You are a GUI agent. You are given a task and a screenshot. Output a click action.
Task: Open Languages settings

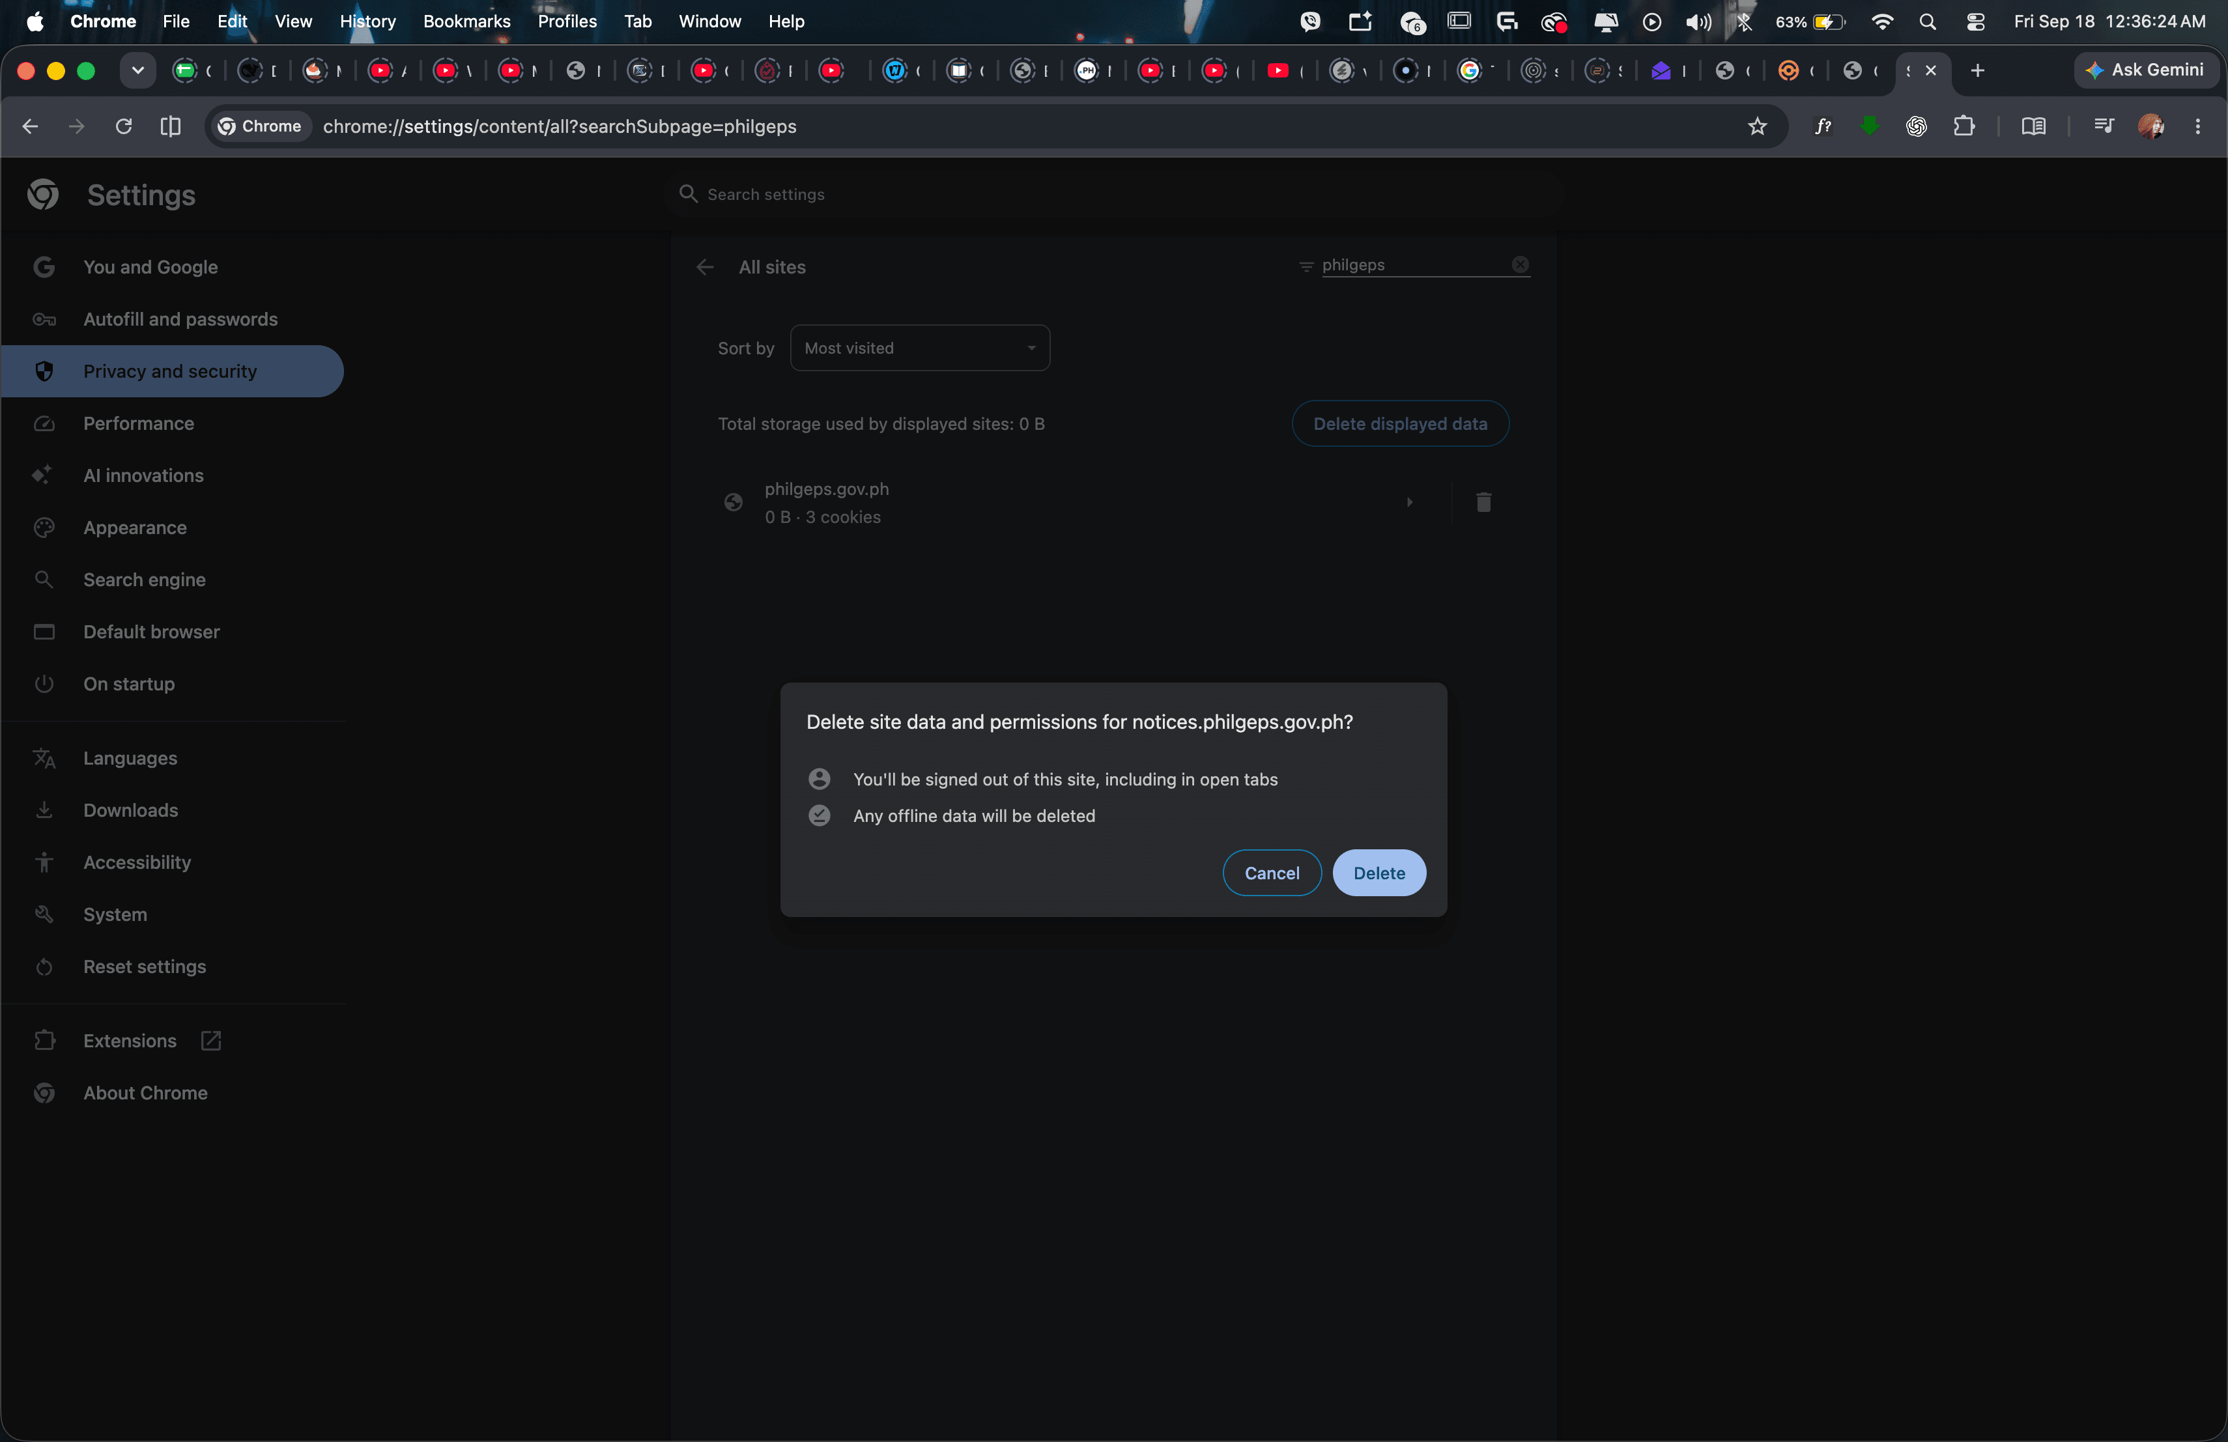130,758
